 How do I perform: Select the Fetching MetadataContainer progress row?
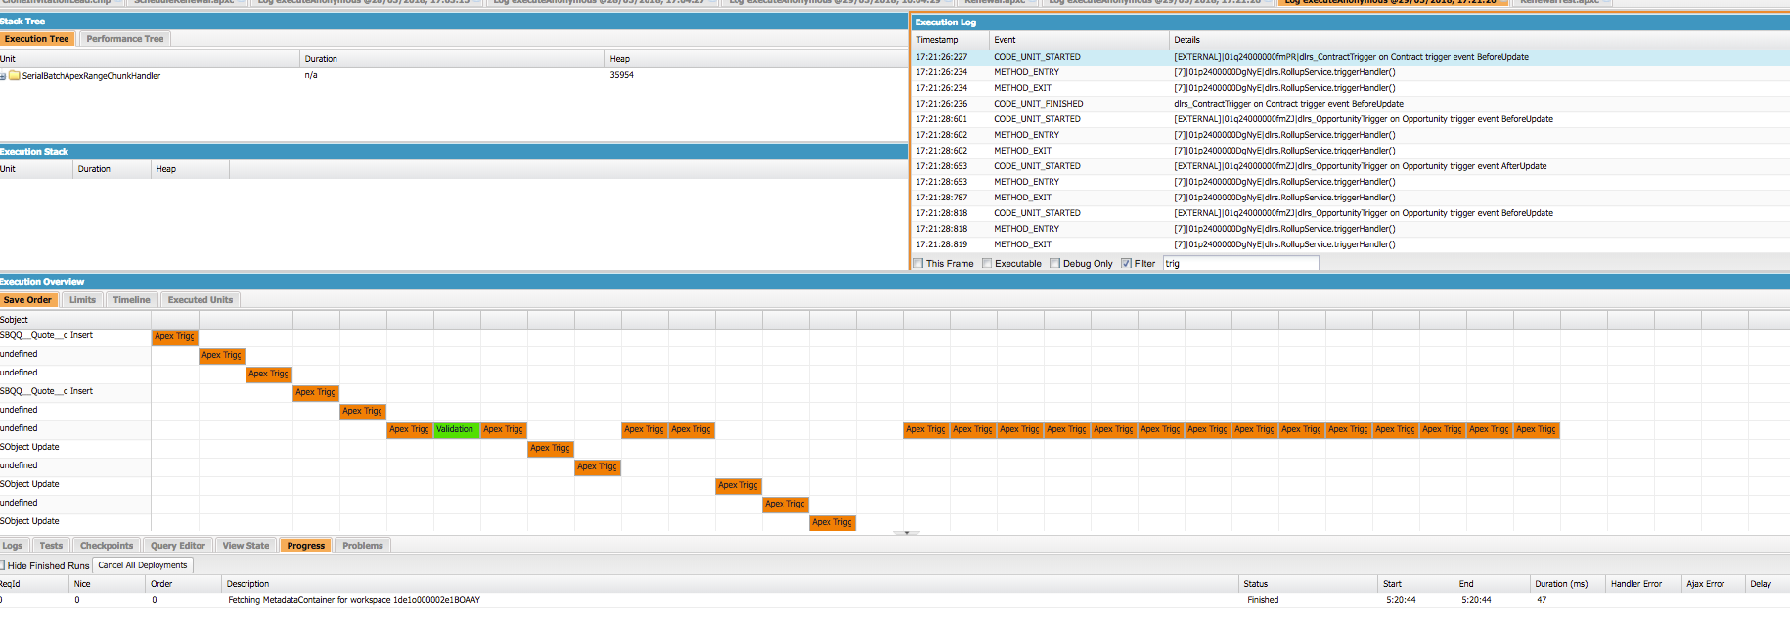pos(895,600)
